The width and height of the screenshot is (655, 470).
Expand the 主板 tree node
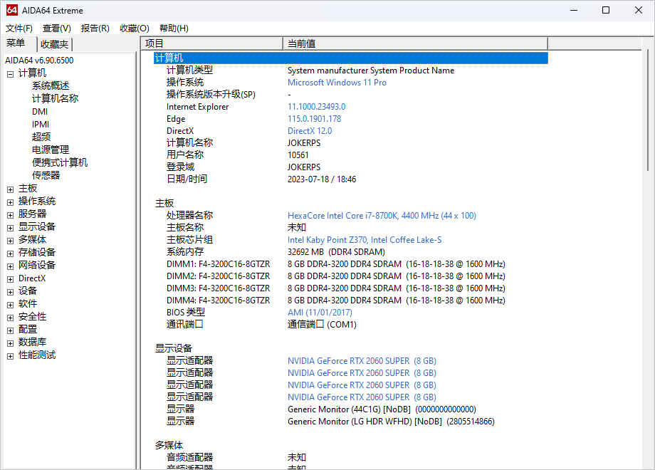click(10, 189)
